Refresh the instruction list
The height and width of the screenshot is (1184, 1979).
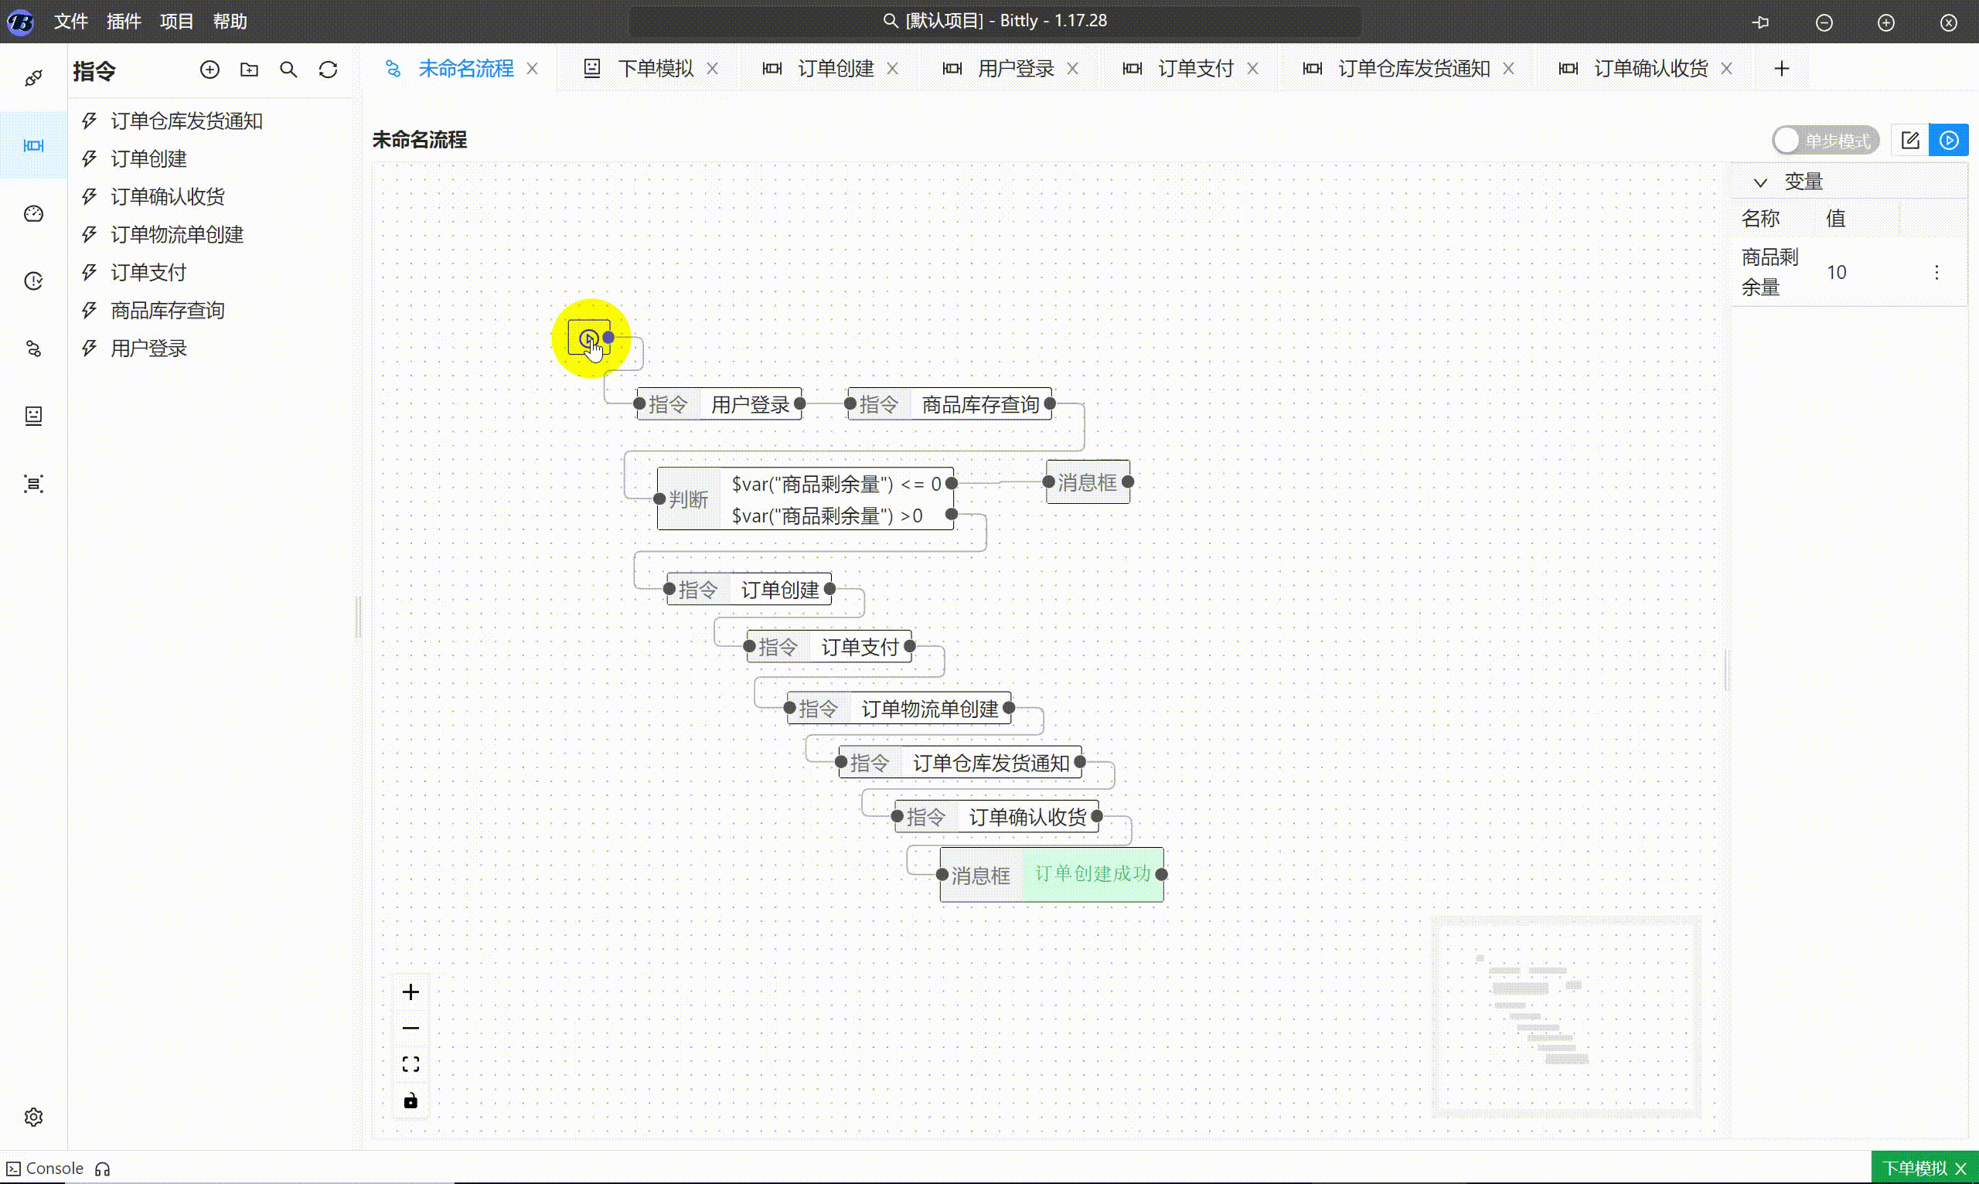tap(328, 70)
